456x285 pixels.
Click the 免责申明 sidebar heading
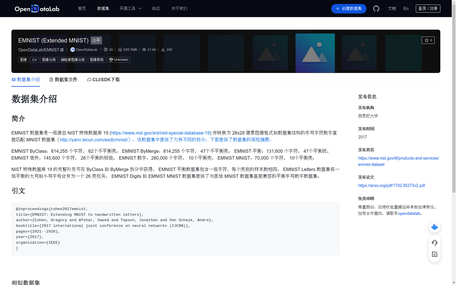coord(366,199)
